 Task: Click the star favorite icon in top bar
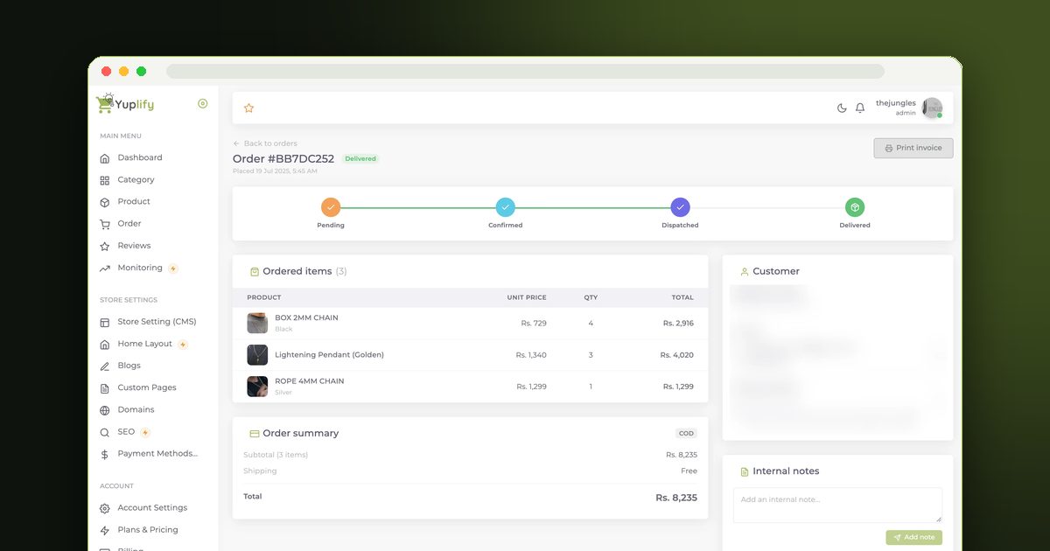(x=248, y=108)
